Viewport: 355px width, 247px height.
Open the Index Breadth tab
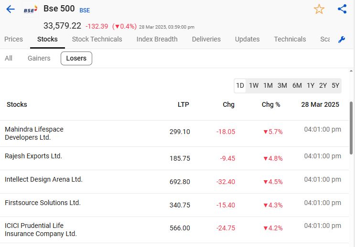click(x=157, y=39)
